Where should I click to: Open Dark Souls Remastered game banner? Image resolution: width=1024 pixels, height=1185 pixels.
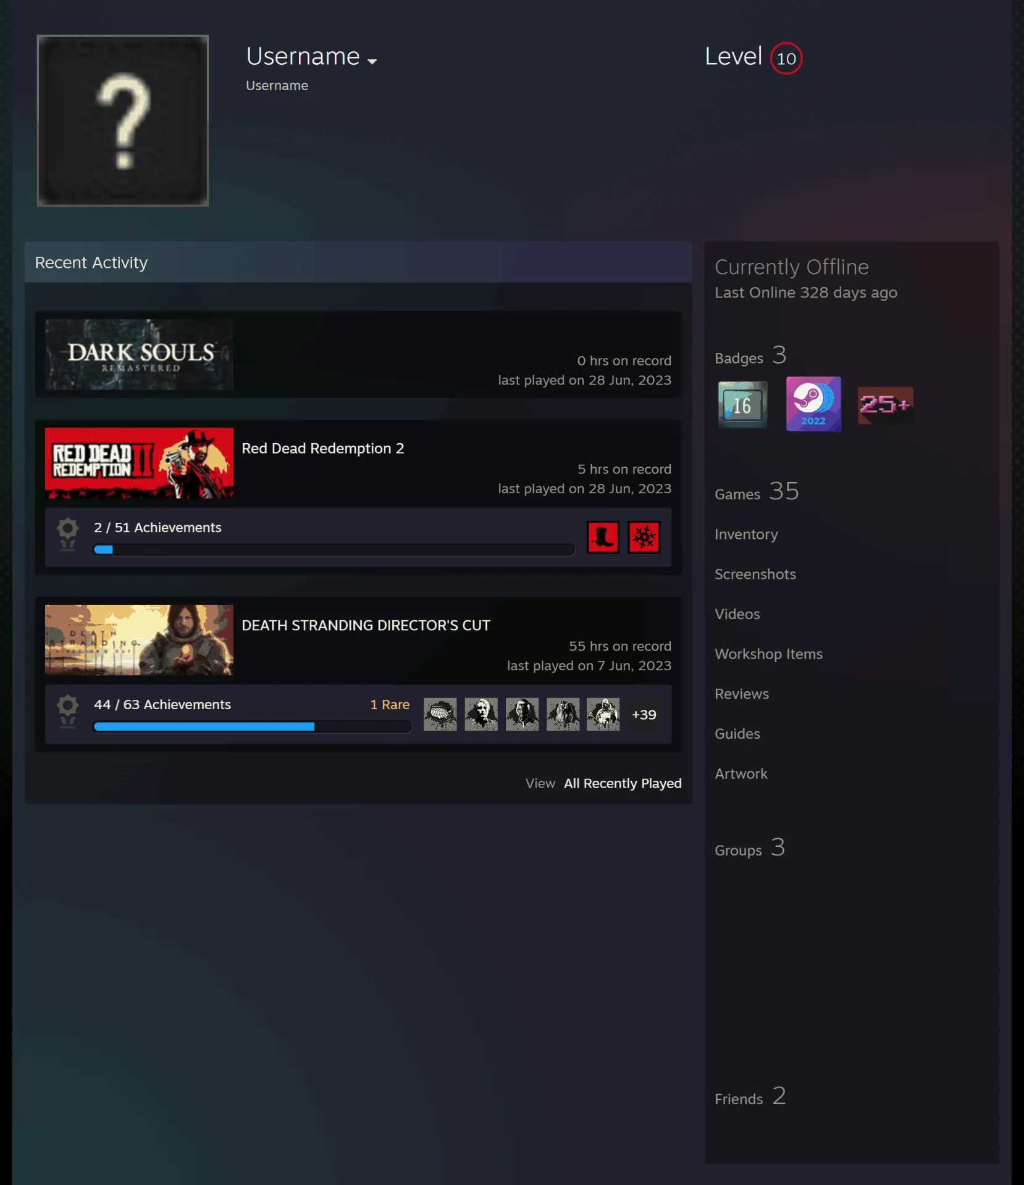[x=140, y=355]
